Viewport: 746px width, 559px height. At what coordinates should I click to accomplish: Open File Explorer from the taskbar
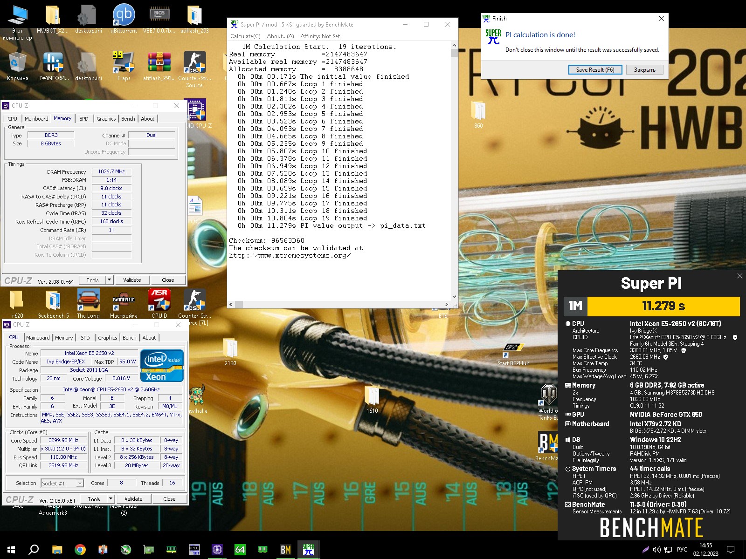pos(57,550)
